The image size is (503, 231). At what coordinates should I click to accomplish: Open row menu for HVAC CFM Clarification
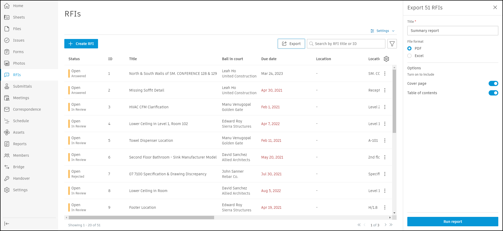click(385, 107)
